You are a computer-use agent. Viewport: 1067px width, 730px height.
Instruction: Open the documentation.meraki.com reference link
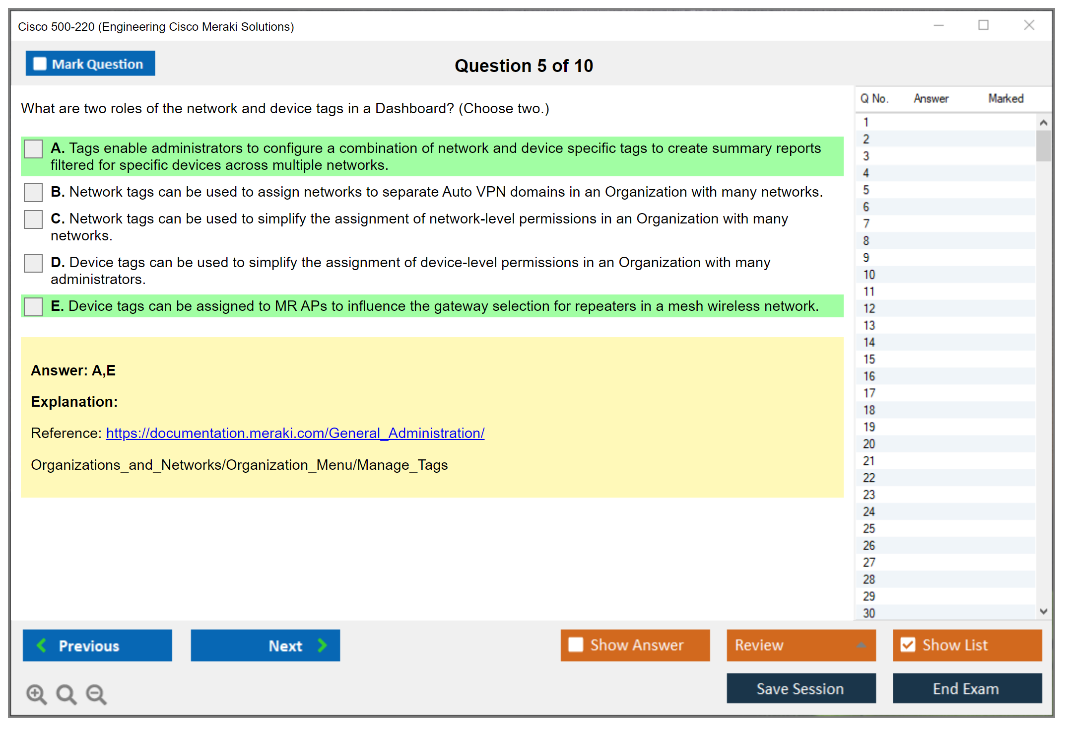(295, 433)
